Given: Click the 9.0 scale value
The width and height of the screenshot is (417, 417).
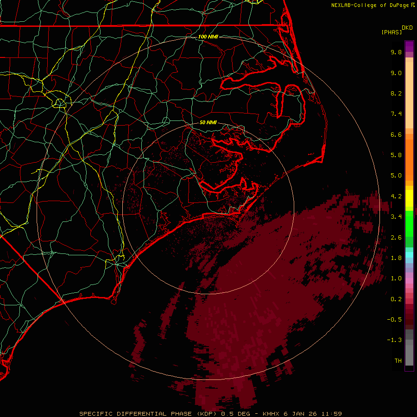Looking at the screenshot, I should coord(396,73).
